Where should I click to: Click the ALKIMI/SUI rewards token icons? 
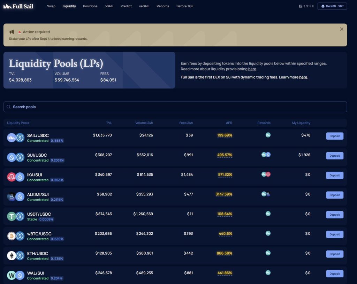266,194
